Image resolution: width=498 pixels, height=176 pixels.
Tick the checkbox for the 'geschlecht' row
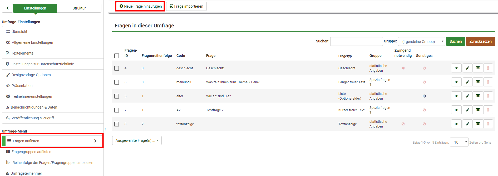pyautogui.click(x=117, y=68)
